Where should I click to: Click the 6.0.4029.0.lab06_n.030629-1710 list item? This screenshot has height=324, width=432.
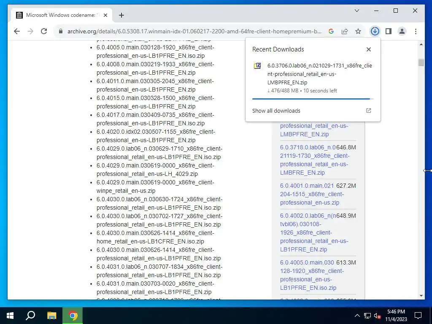tap(159, 153)
